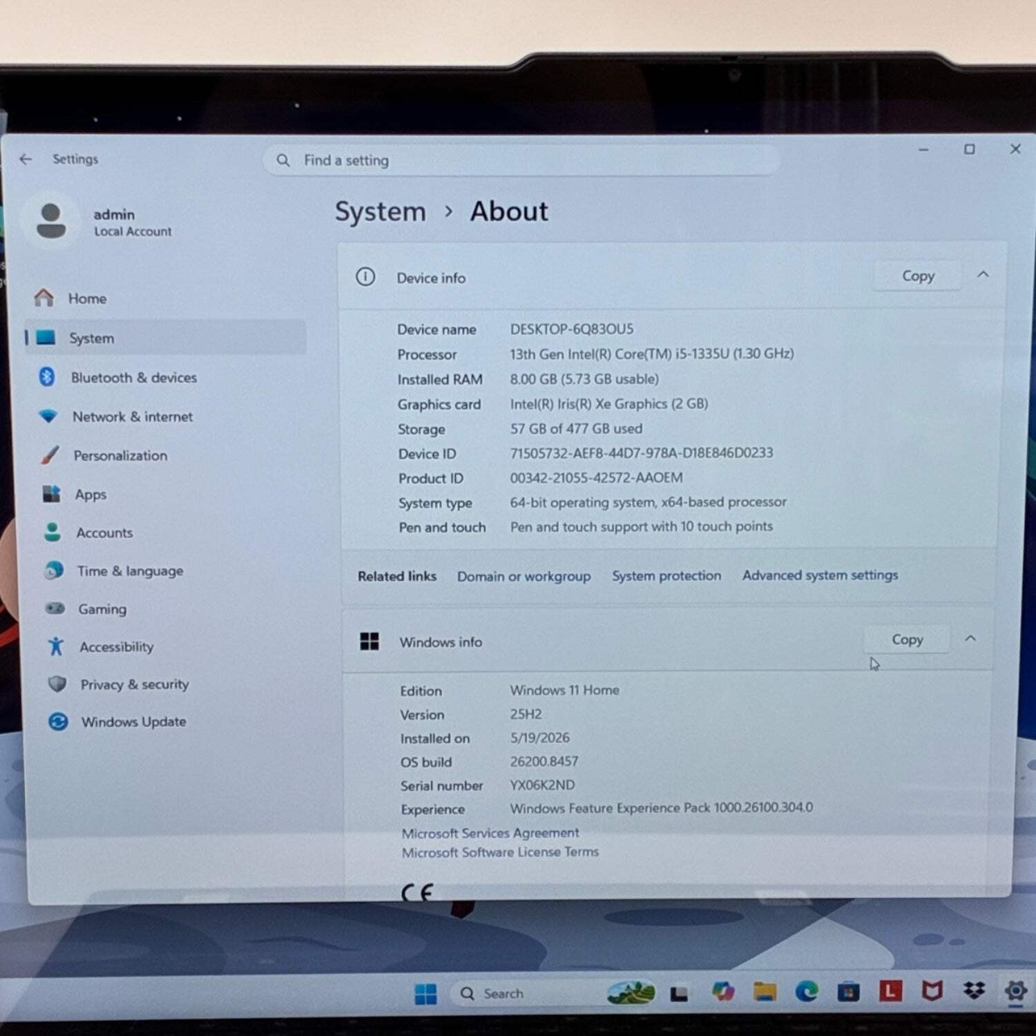Viewport: 1036px width, 1036px height.
Task: Select the Windows 11 Home edition text
Action: tap(564, 690)
